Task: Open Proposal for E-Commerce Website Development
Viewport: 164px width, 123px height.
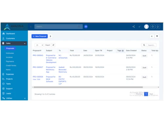Action: point(51,59)
